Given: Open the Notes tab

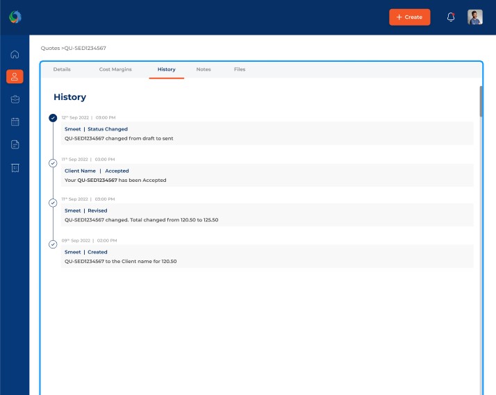Looking at the screenshot, I should tap(204, 69).
